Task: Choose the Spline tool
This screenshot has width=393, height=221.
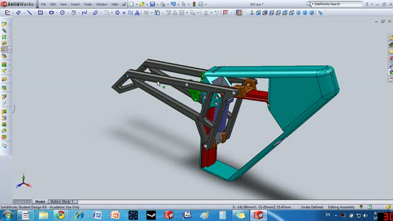Action: click(x=84, y=12)
